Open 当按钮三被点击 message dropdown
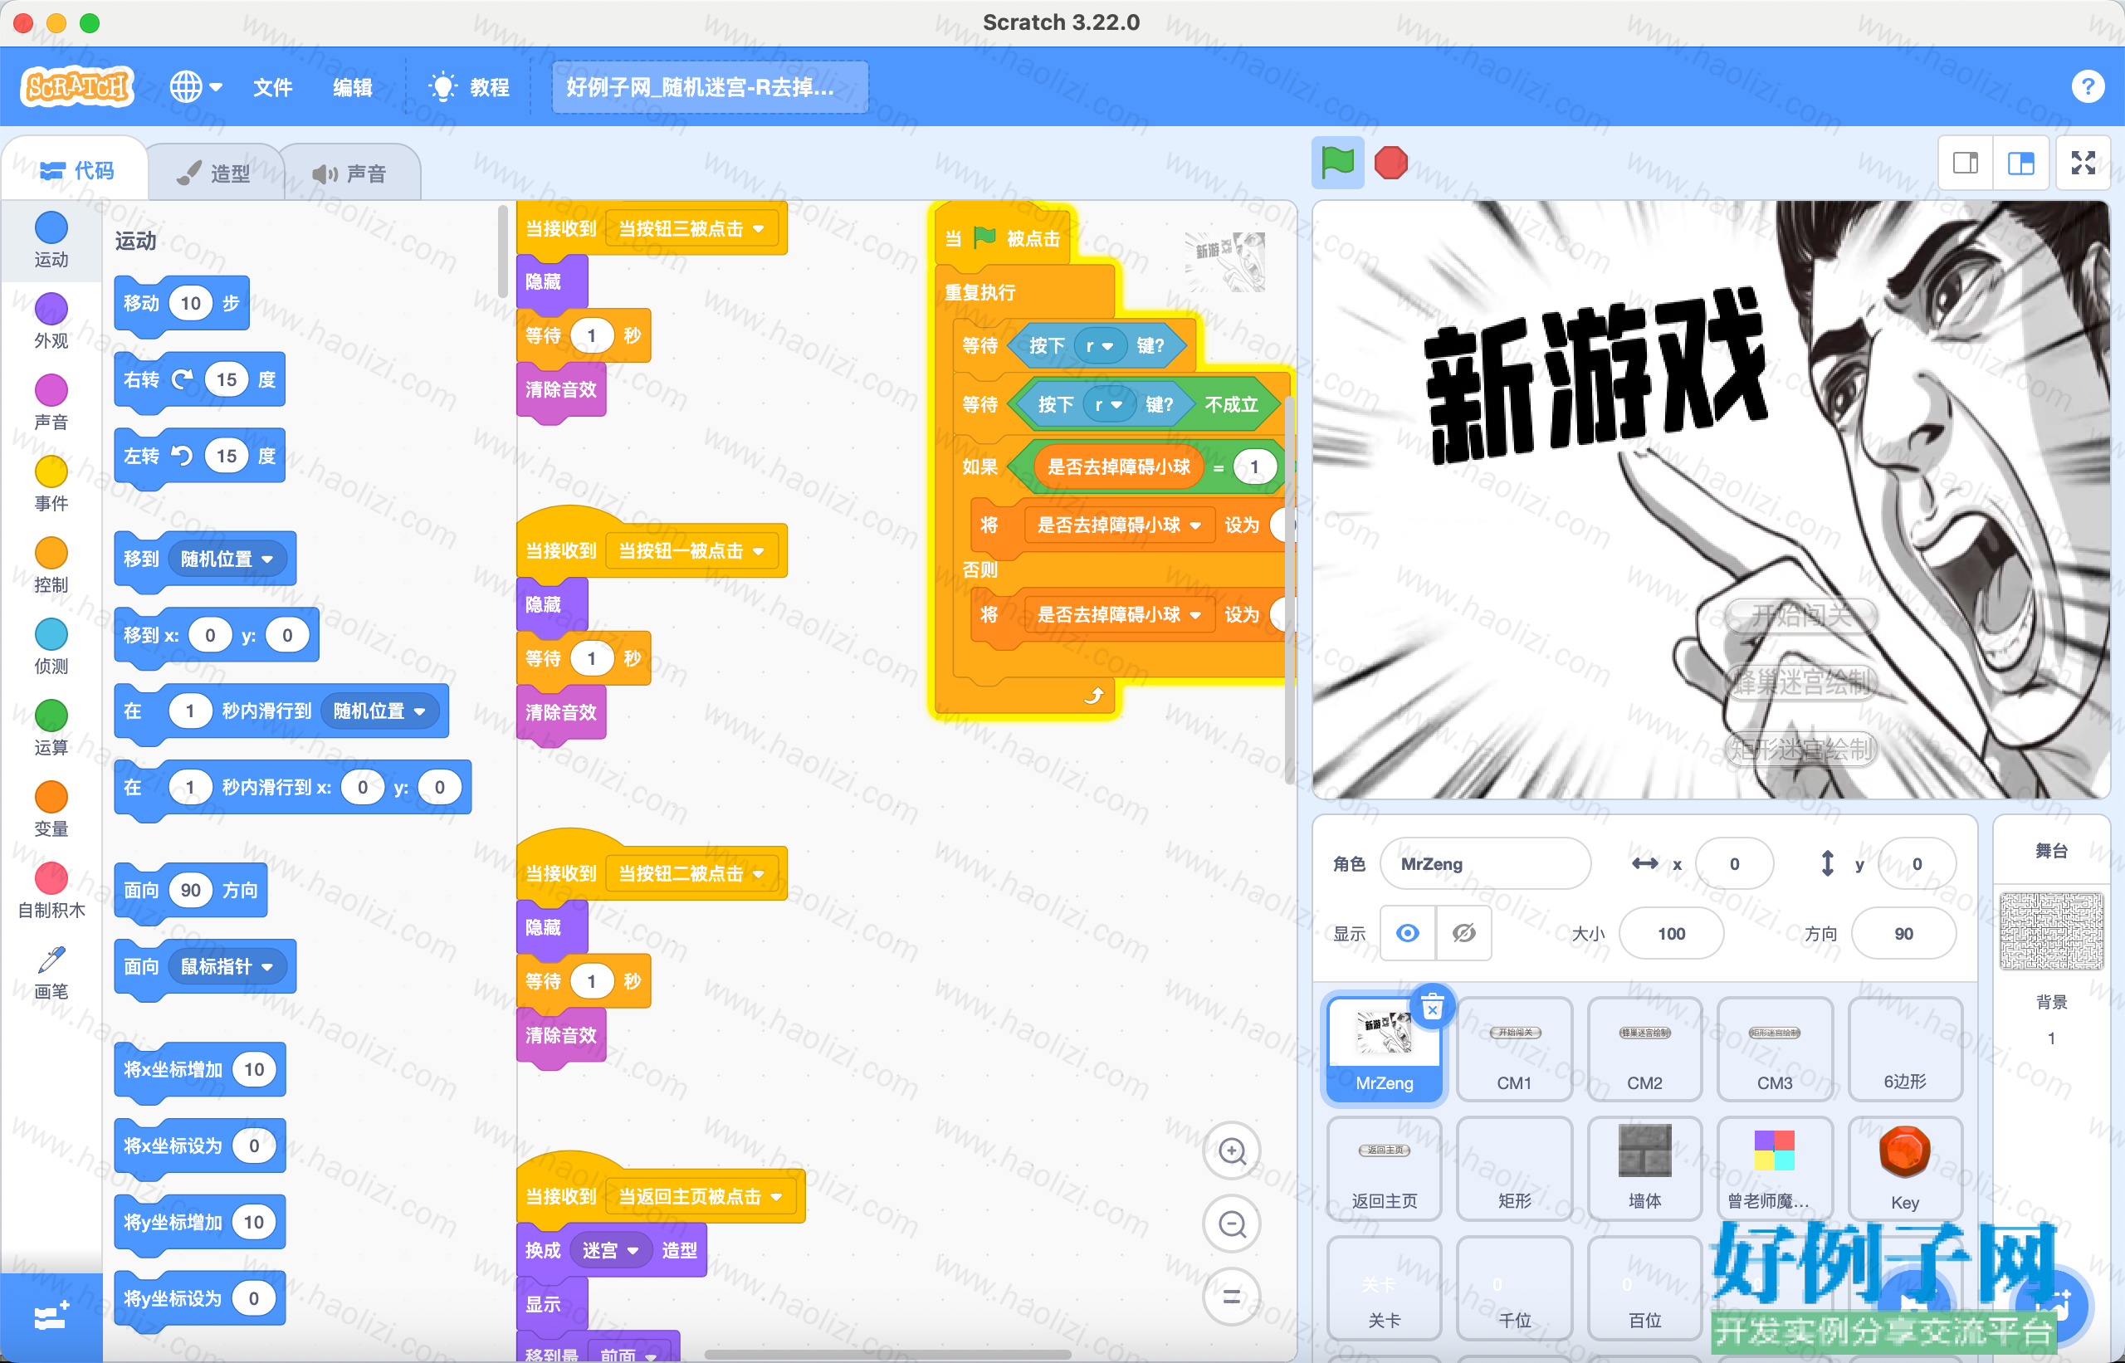 point(692,229)
